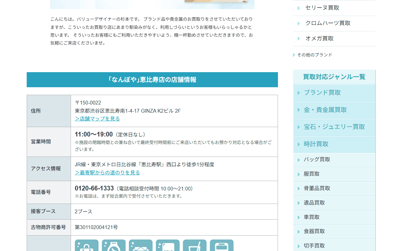Click the 住所 row header
Image resolution: width=402 pixels, height=251 pixels.
coord(49,111)
